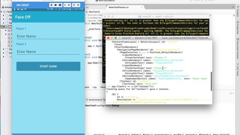
Task: Click the NewTest1 configuration Debug text
Action: click(x=102, y=105)
